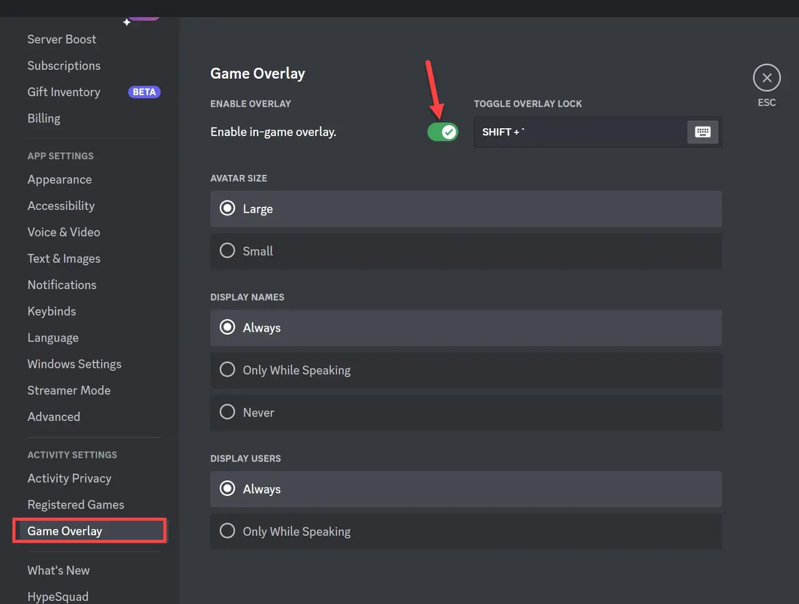
Task: Open Gift Inventory settings
Action: [64, 92]
